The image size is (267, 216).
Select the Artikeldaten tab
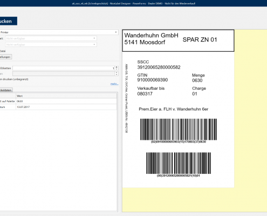click(6, 90)
